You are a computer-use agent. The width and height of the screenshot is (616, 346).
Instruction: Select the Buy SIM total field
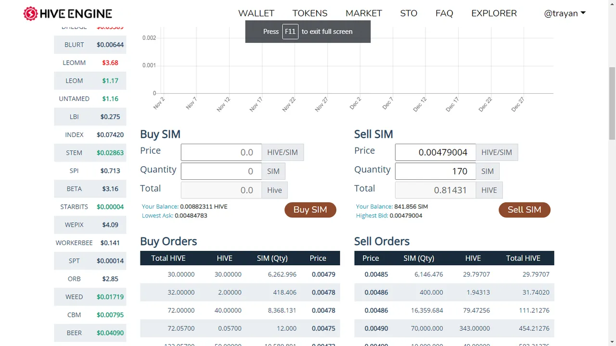(x=221, y=190)
